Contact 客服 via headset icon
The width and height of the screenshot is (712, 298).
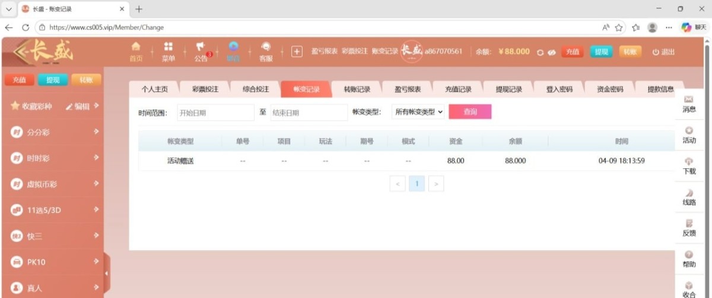pos(266,52)
